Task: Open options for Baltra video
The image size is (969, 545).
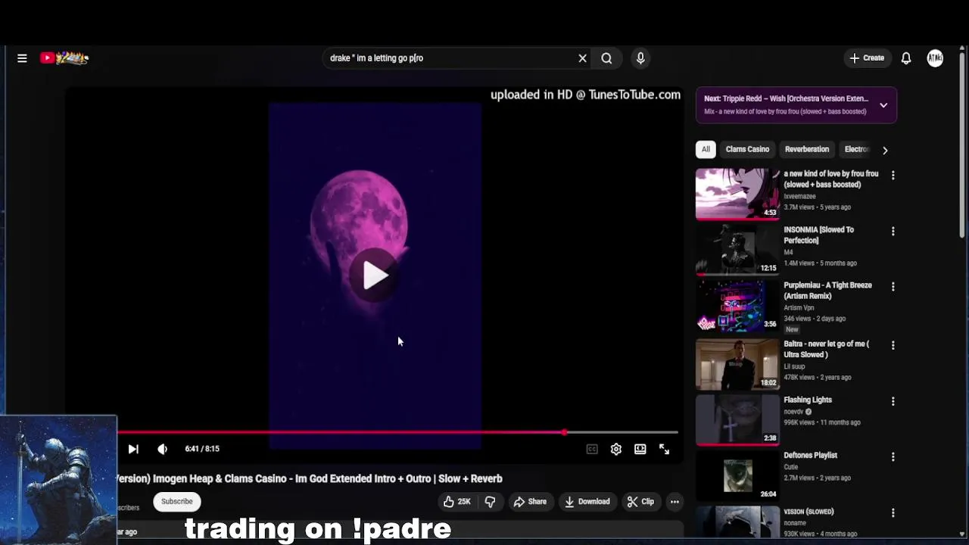Action: pyautogui.click(x=893, y=345)
